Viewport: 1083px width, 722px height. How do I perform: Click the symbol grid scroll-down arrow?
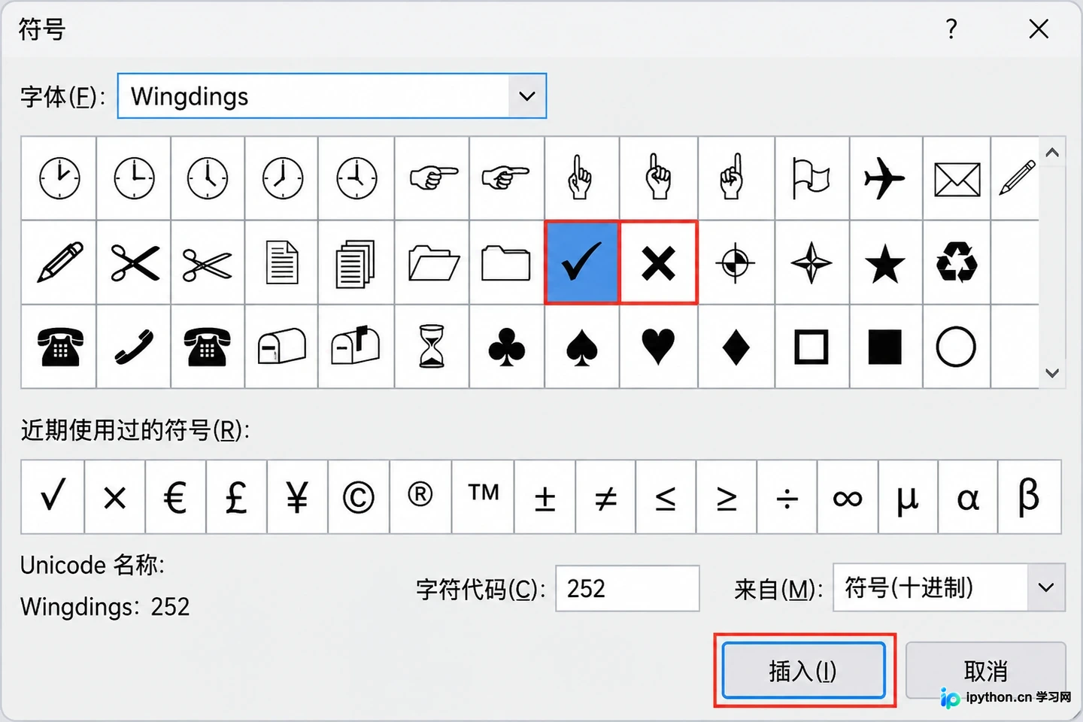click(1052, 373)
